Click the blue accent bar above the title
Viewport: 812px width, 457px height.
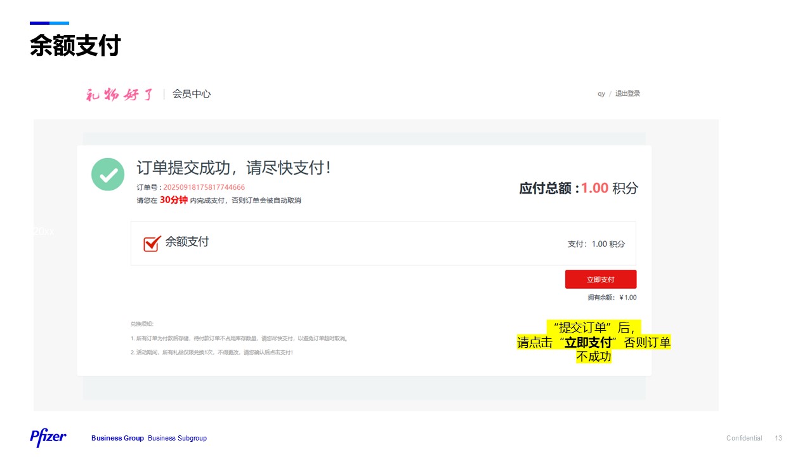click(x=48, y=23)
